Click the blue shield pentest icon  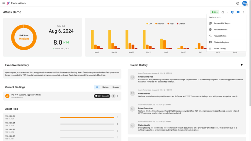coord(232,12)
